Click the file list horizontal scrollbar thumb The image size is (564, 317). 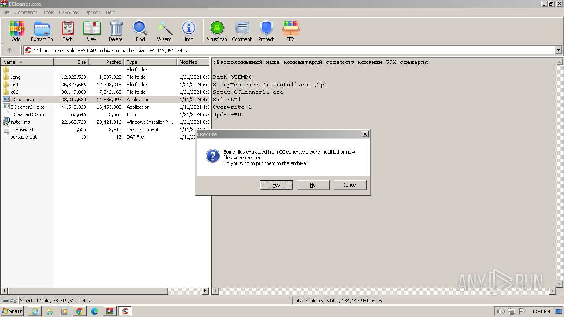[x=88, y=291]
